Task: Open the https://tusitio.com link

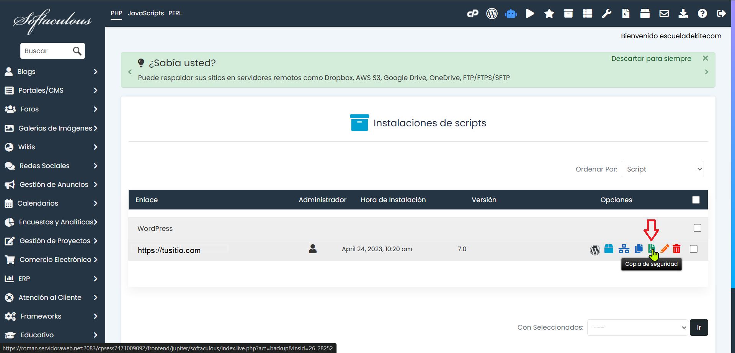Action: click(x=169, y=250)
